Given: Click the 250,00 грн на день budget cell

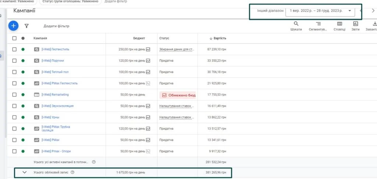Looking at the screenshot, I should point(132,50).
